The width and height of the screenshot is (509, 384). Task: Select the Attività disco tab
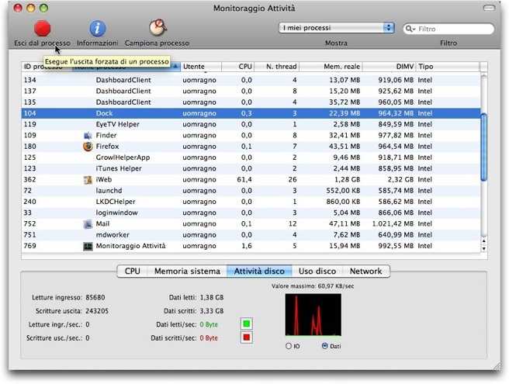point(259,272)
